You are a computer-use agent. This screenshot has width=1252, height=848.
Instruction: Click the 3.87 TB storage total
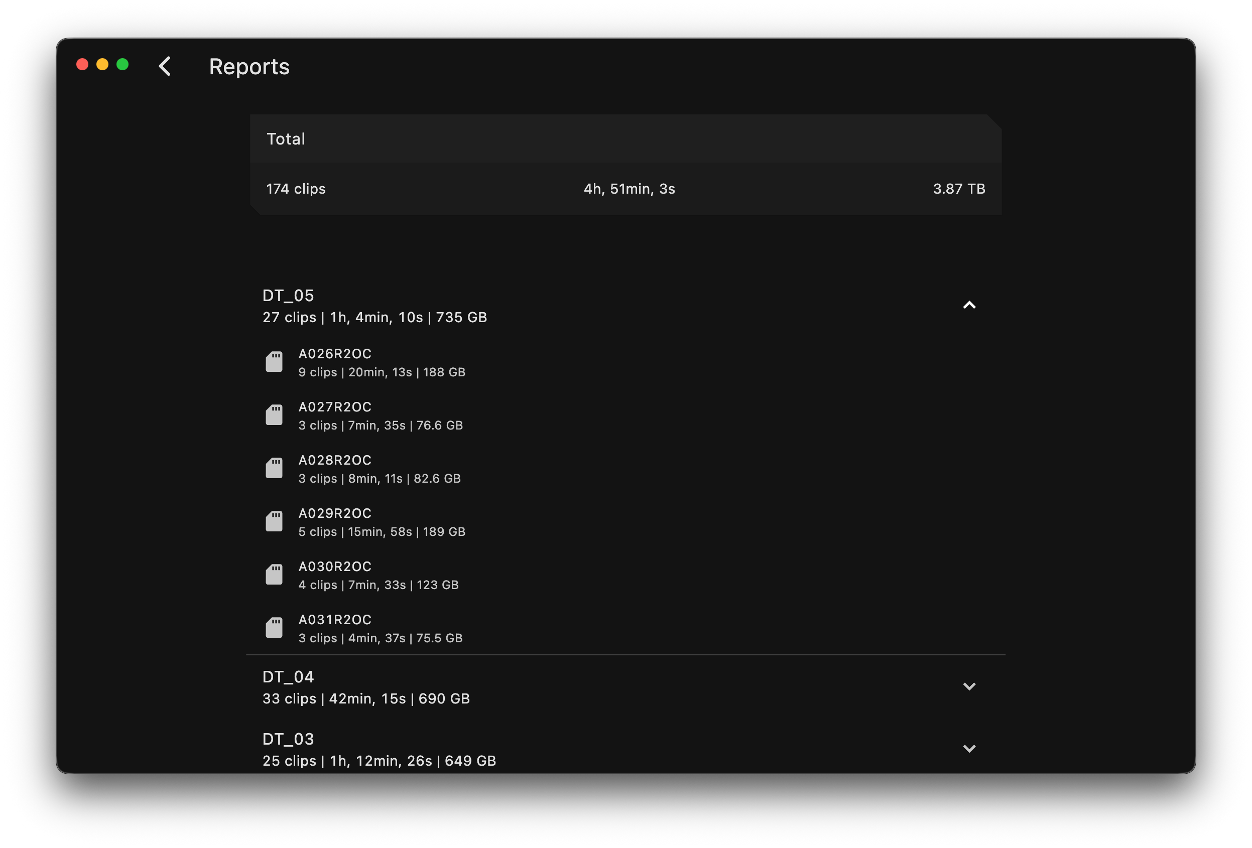[958, 189]
